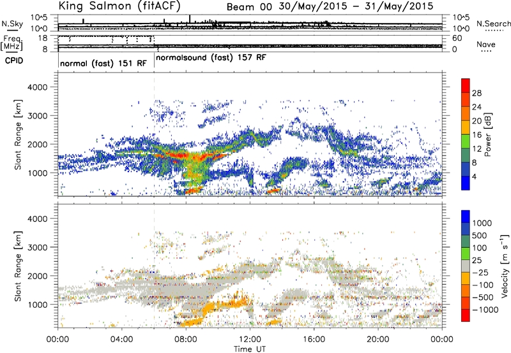Click the 'CPID' row label
Image resolution: width=511 pixels, height=353 pixels.
pos(14,61)
